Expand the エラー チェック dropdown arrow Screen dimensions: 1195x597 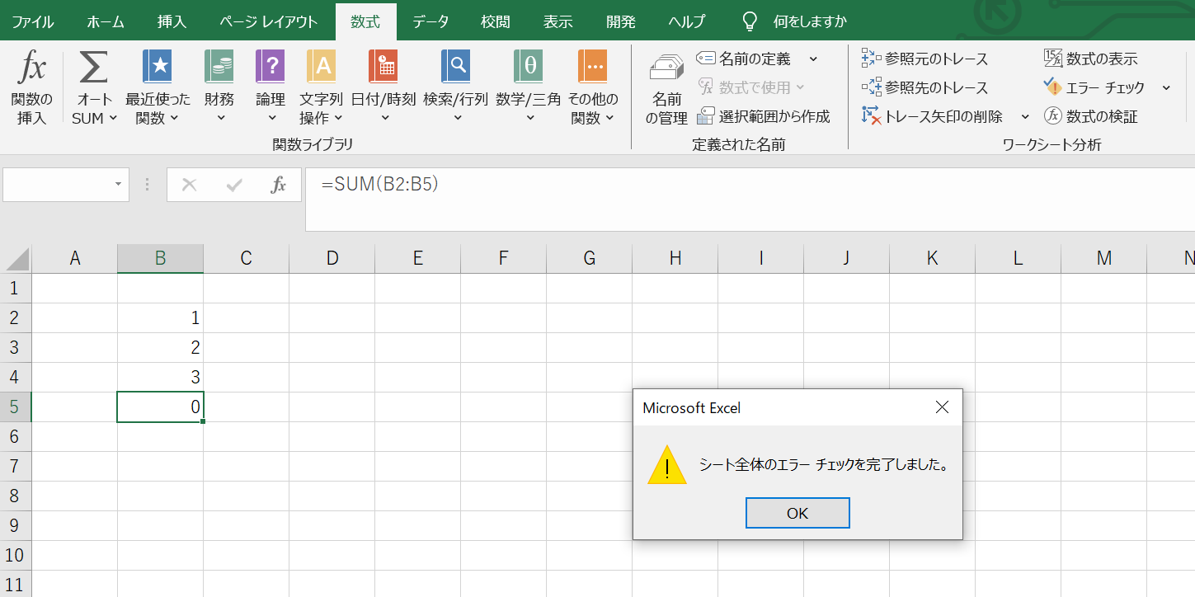[1166, 87]
